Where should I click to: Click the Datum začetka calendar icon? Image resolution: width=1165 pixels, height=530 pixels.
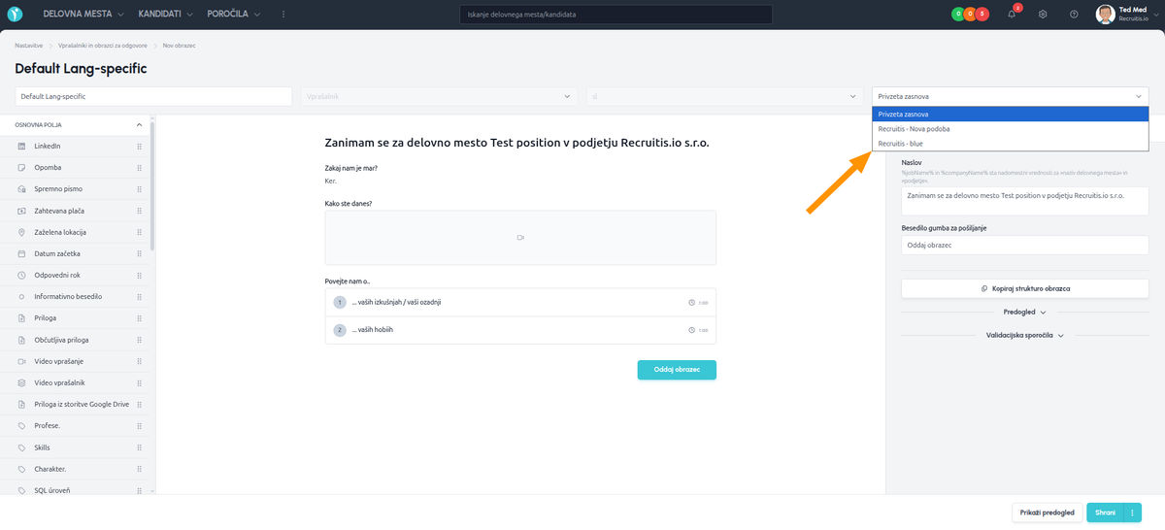click(x=22, y=253)
